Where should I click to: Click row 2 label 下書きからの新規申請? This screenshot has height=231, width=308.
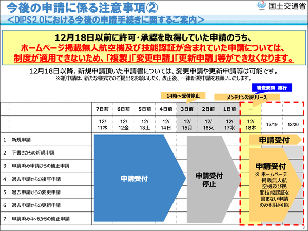point(33,152)
